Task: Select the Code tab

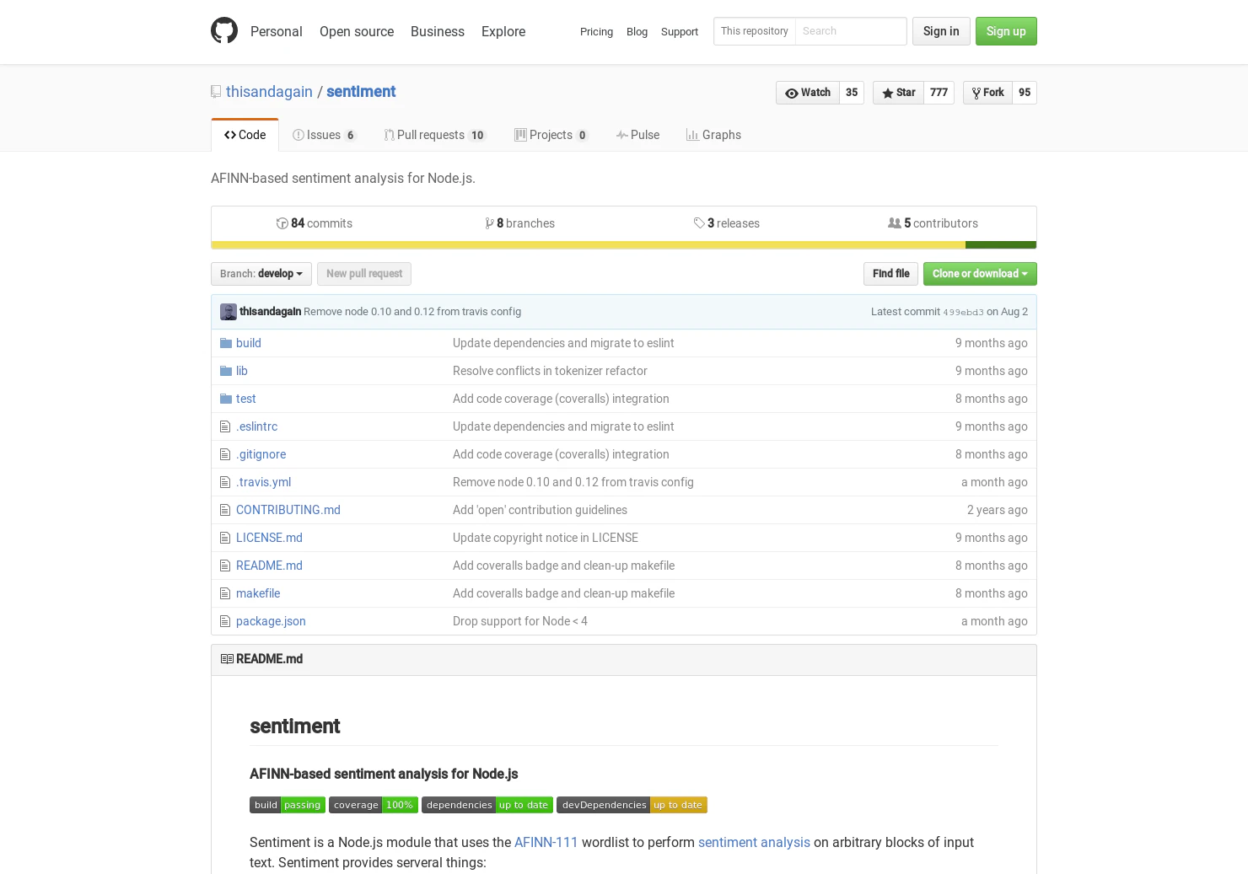Action: [x=245, y=135]
